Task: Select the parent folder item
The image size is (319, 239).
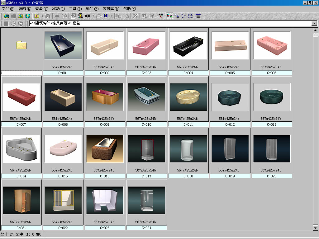Action: click(x=21, y=45)
